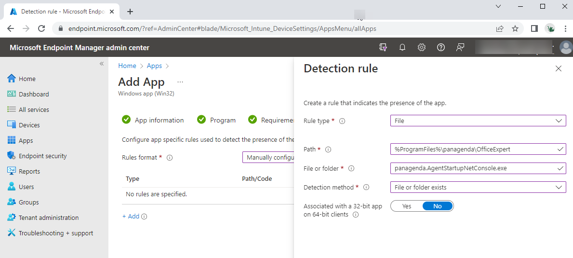The height and width of the screenshot is (258, 573).
Task: Set 32-bit app toggle to Yes
Action: [x=407, y=206]
